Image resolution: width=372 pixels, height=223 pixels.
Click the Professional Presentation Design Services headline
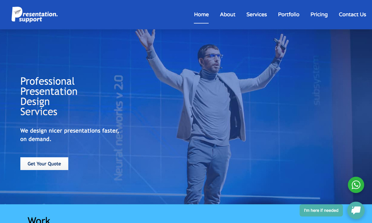coord(48,96)
